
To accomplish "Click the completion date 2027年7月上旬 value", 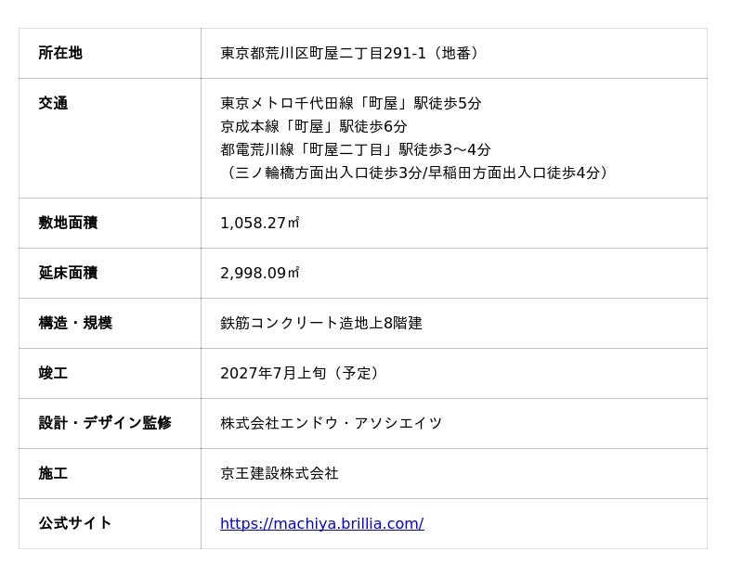I will tap(301, 374).
